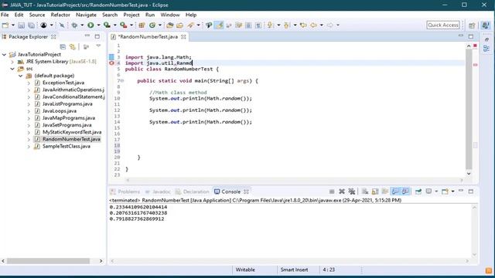Image resolution: width=495 pixels, height=278 pixels.
Task: Click the Back navigation arrow
Action: 313,25
